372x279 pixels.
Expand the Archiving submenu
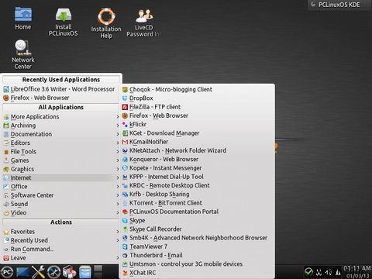(61, 126)
